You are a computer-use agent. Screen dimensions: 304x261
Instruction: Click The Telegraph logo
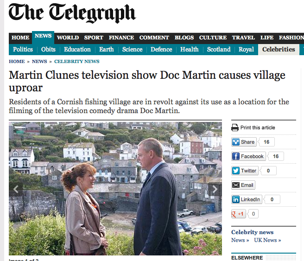pyautogui.click(x=72, y=13)
